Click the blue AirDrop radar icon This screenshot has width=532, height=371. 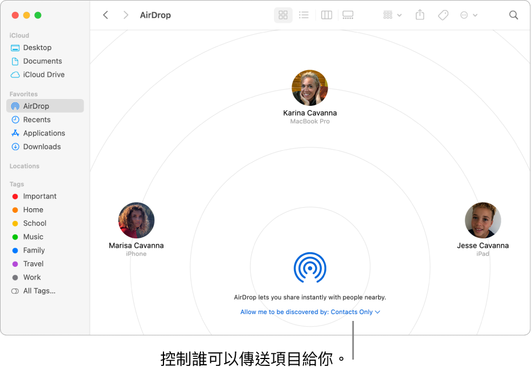(310, 267)
